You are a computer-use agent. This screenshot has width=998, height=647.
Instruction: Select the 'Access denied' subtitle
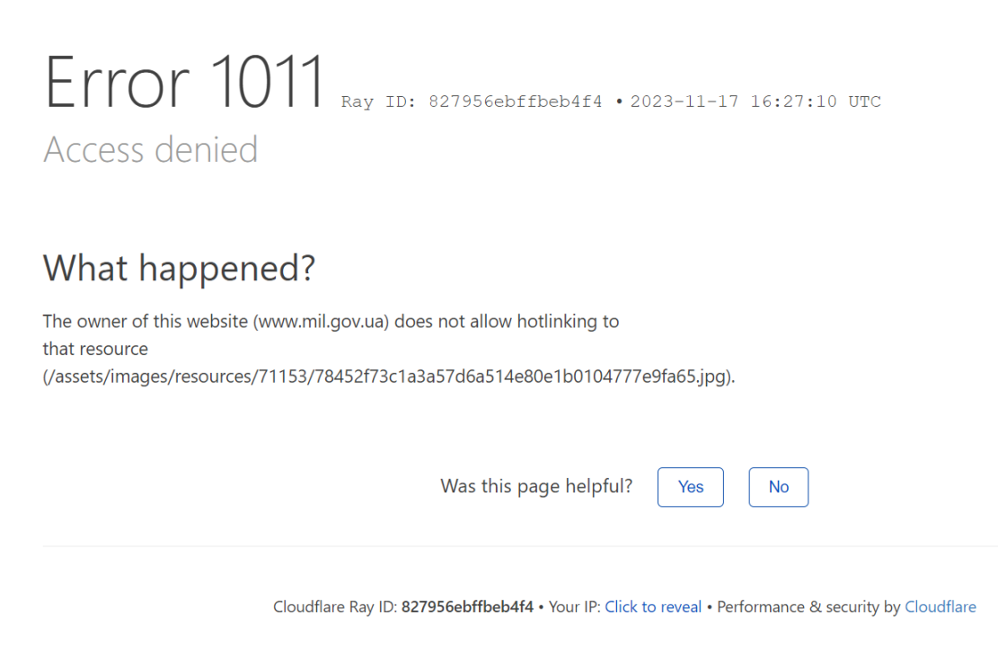coord(151,149)
